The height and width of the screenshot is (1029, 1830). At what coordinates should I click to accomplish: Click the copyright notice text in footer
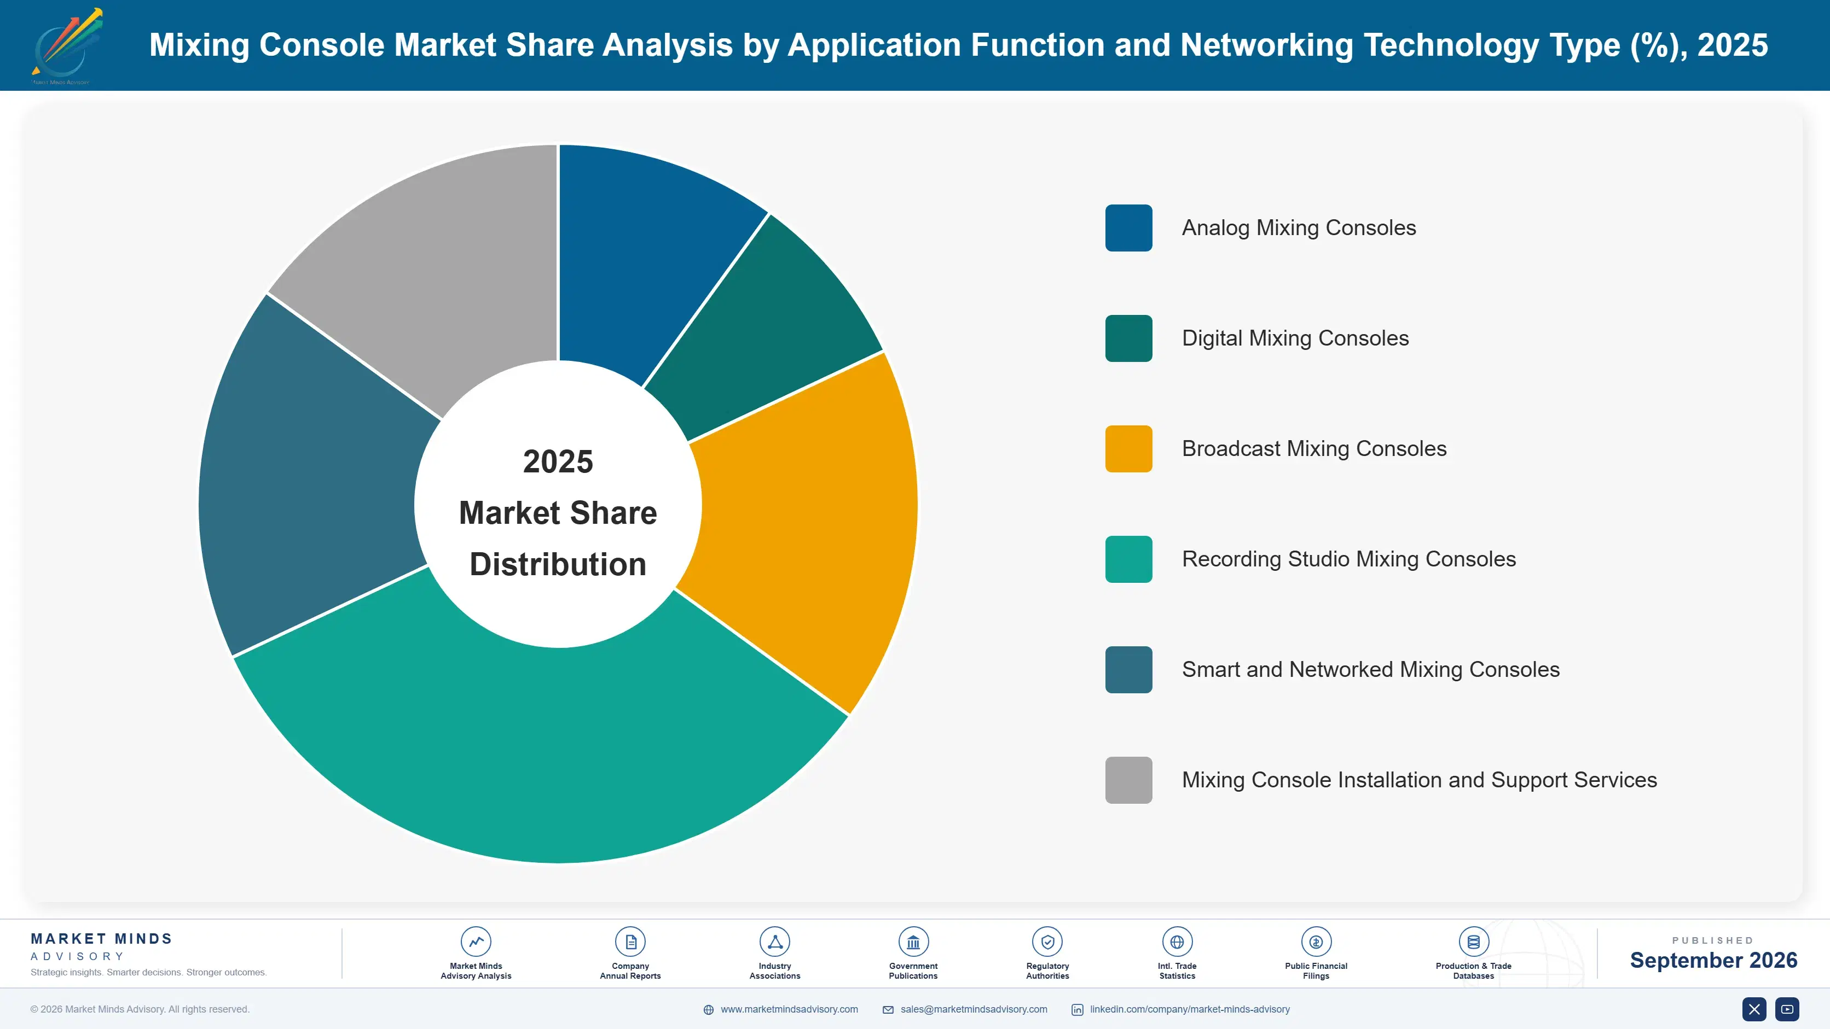[x=140, y=1009]
